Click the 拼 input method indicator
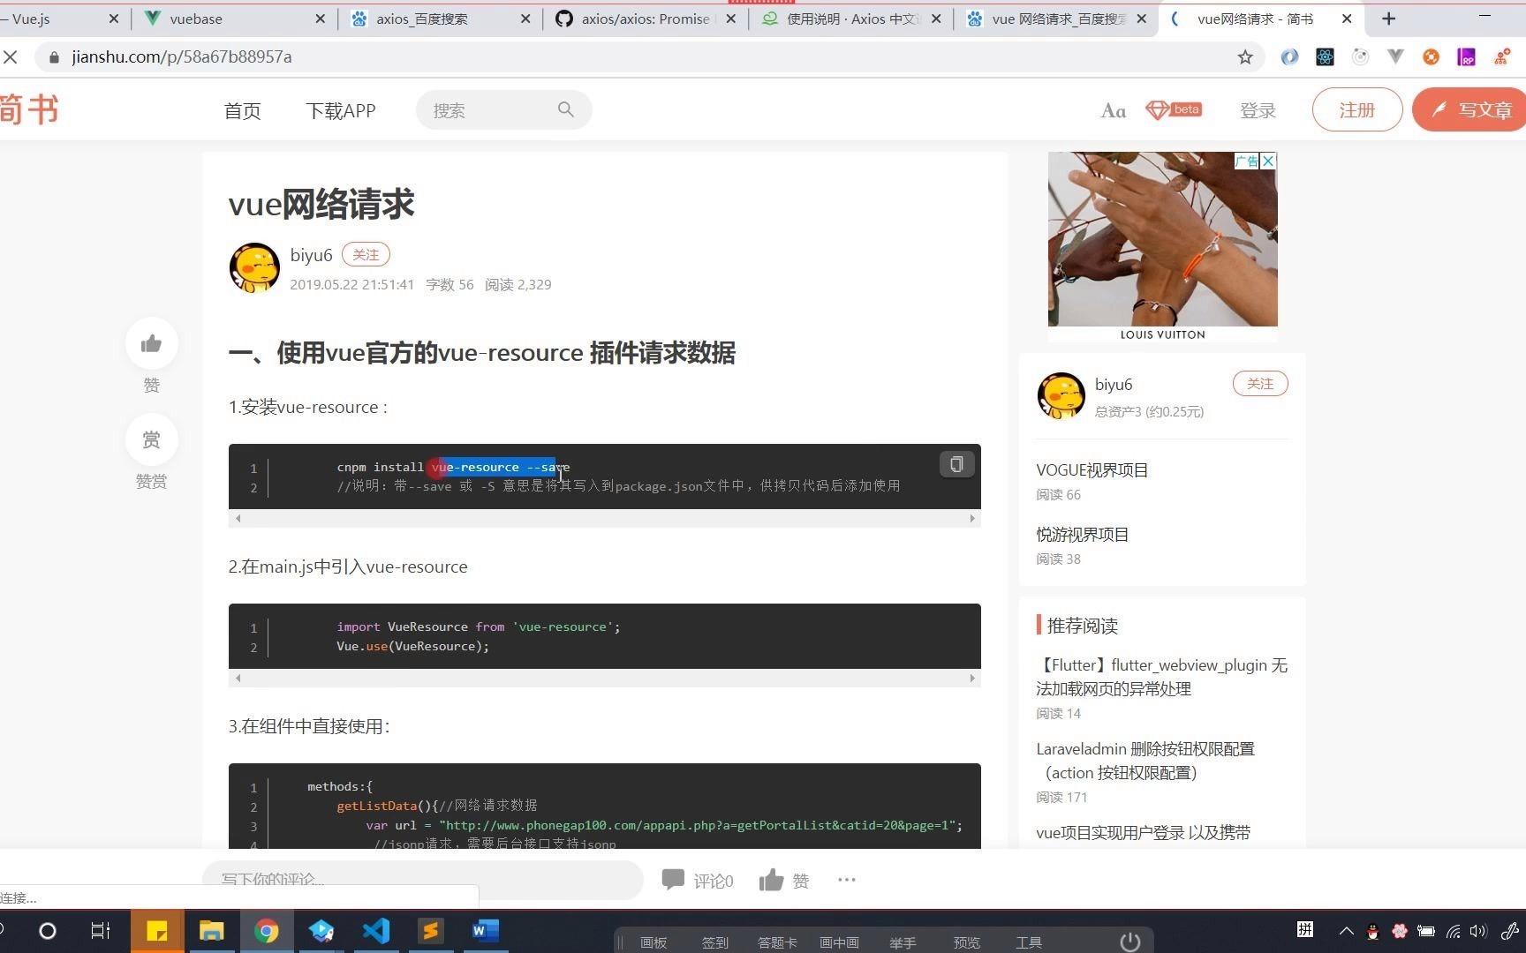 coord(1305,929)
